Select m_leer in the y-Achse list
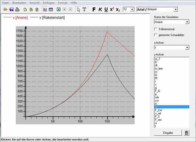This screenshot has width=196, height=142. pyautogui.click(x=172, y=69)
